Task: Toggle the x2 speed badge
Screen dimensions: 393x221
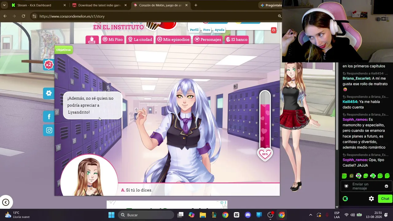Action: point(49,64)
